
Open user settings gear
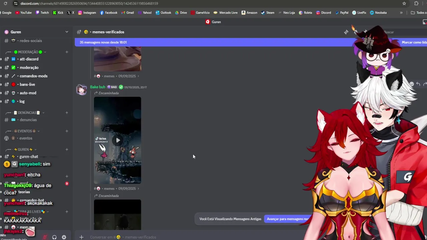(64, 237)
